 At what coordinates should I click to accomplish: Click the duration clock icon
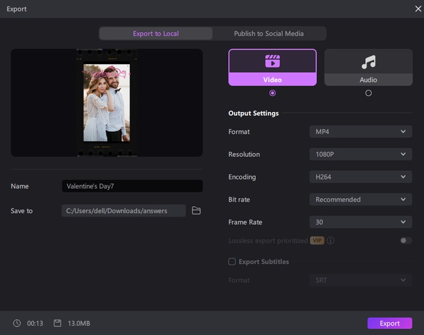point(17,324)
